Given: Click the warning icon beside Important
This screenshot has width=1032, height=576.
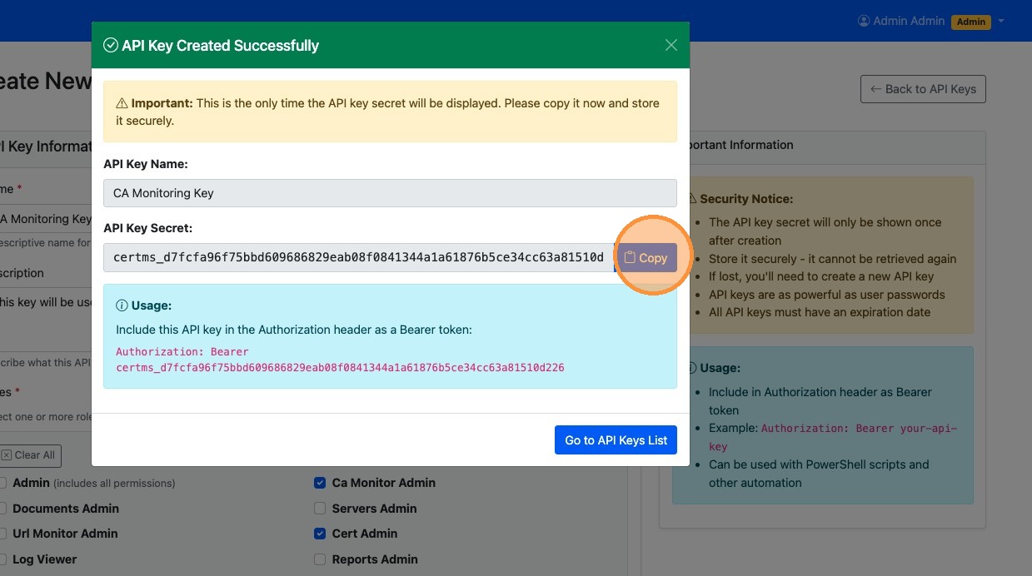Looking at the screenshot, I should tap(122, 103).
